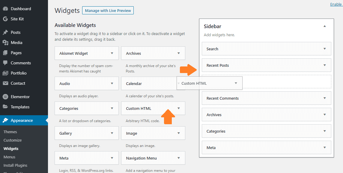Screen dimensions: 343x173
Task: Expand the Search widget in Sidebar
Action: click(325, 49)
